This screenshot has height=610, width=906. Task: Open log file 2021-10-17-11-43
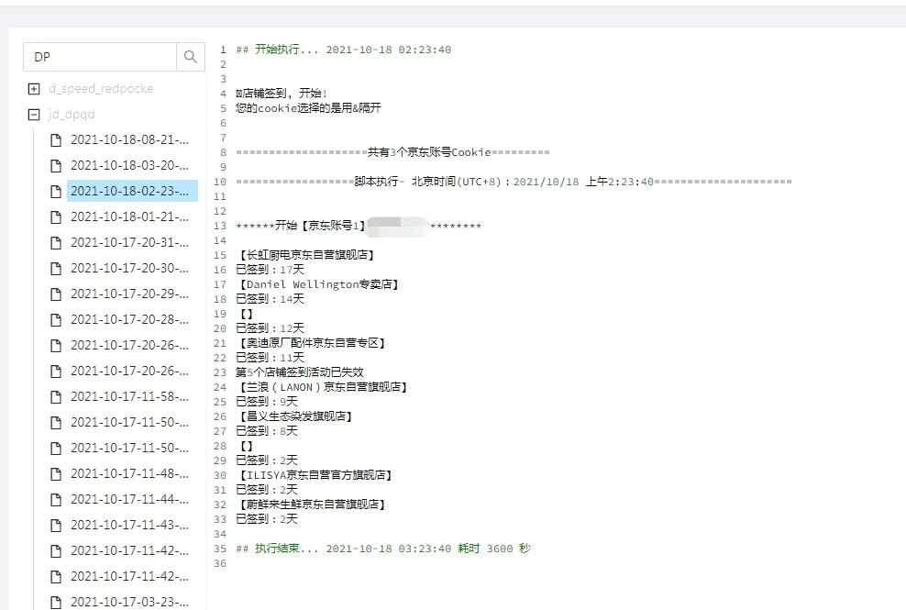pyautogui.click(x=129, y=525)
